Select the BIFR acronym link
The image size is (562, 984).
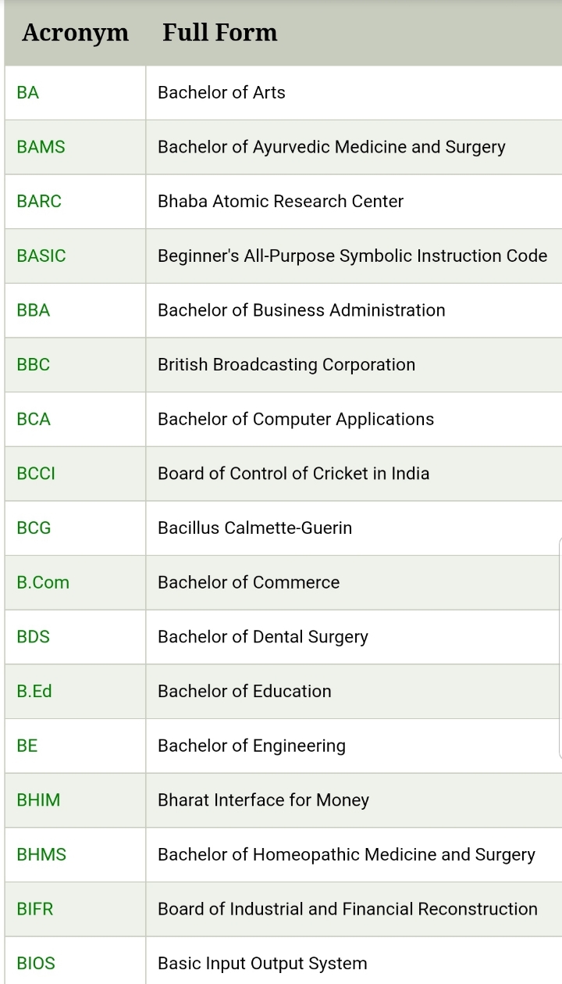[35, 909]
